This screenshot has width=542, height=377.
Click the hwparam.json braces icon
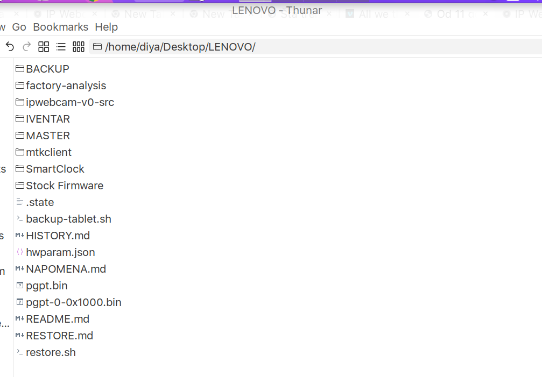[20, 252]
